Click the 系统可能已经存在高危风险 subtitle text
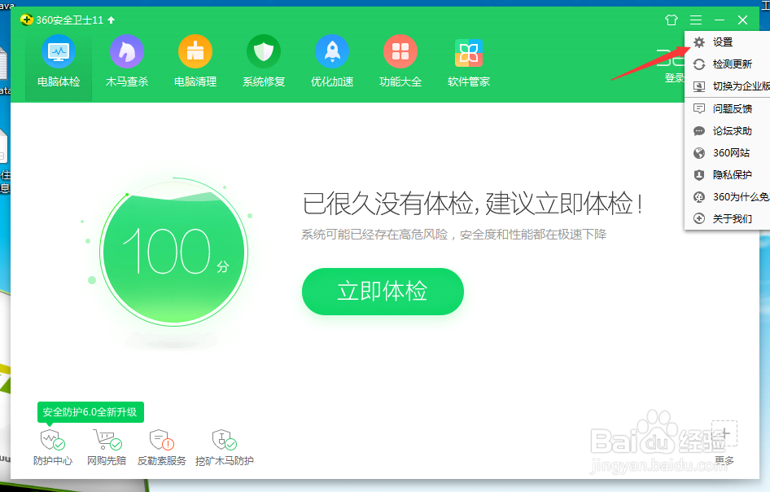Screen dimensions: 770x492 [453, 235]
